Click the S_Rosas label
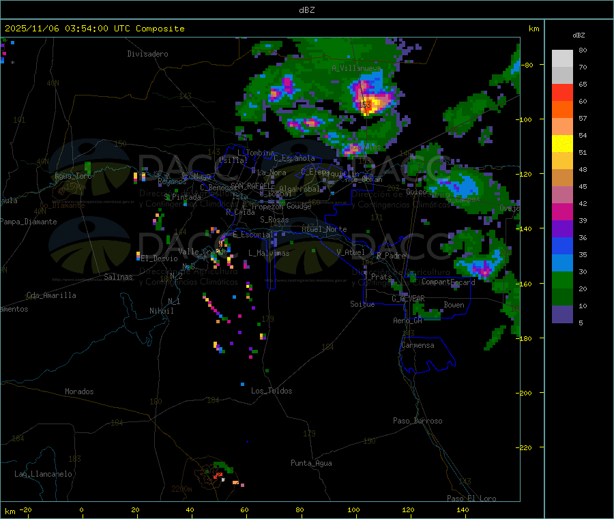 [x=274, y=220]
